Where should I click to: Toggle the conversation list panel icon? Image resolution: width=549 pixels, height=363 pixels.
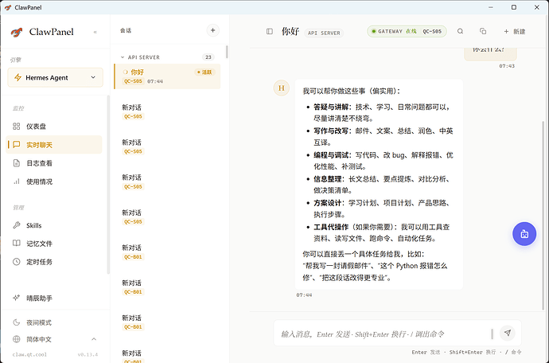click(x=270, y=32)
